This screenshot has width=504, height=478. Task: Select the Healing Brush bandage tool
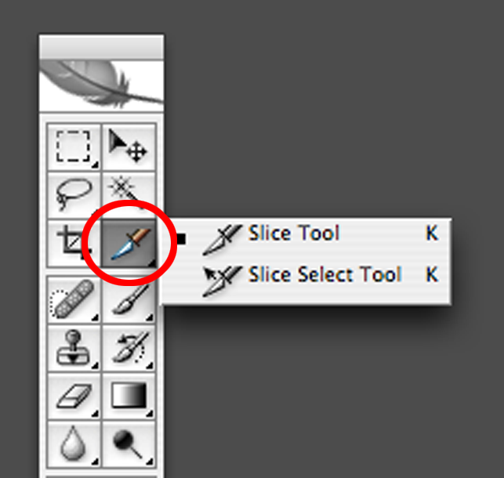74,299
